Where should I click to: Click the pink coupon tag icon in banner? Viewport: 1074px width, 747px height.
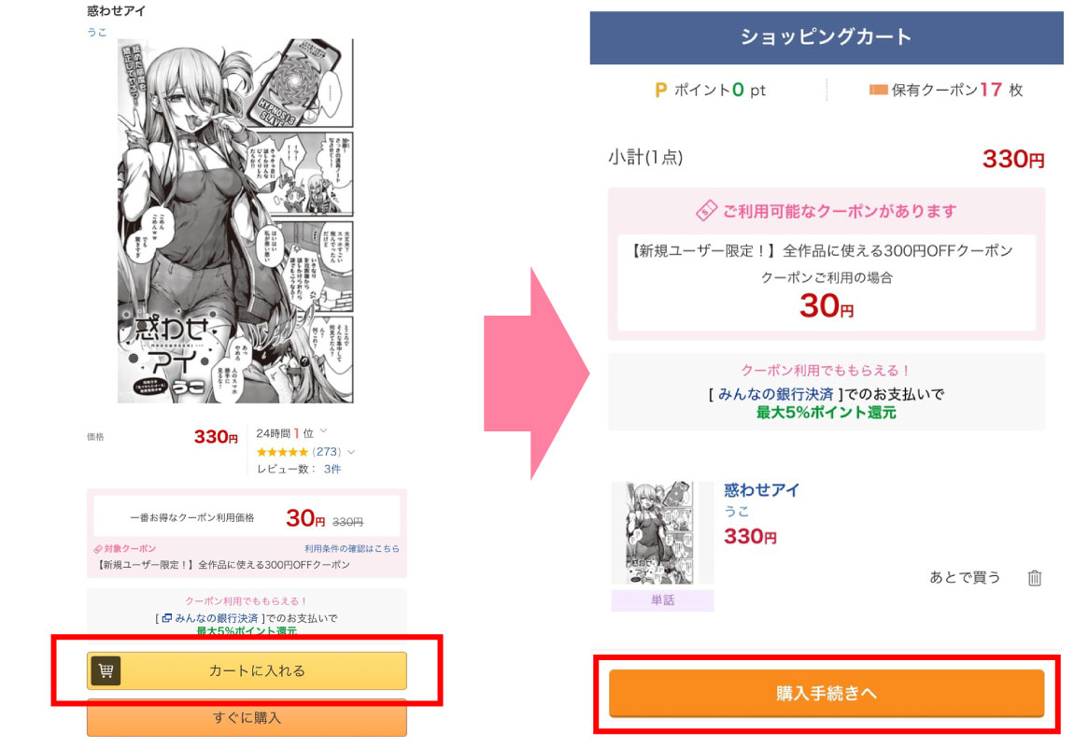pyautogui.click(x=706, y=211)
